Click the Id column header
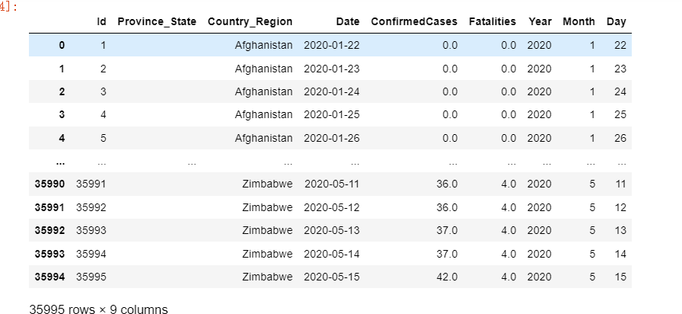The image size is (682, 314). (x=101, y=22)
